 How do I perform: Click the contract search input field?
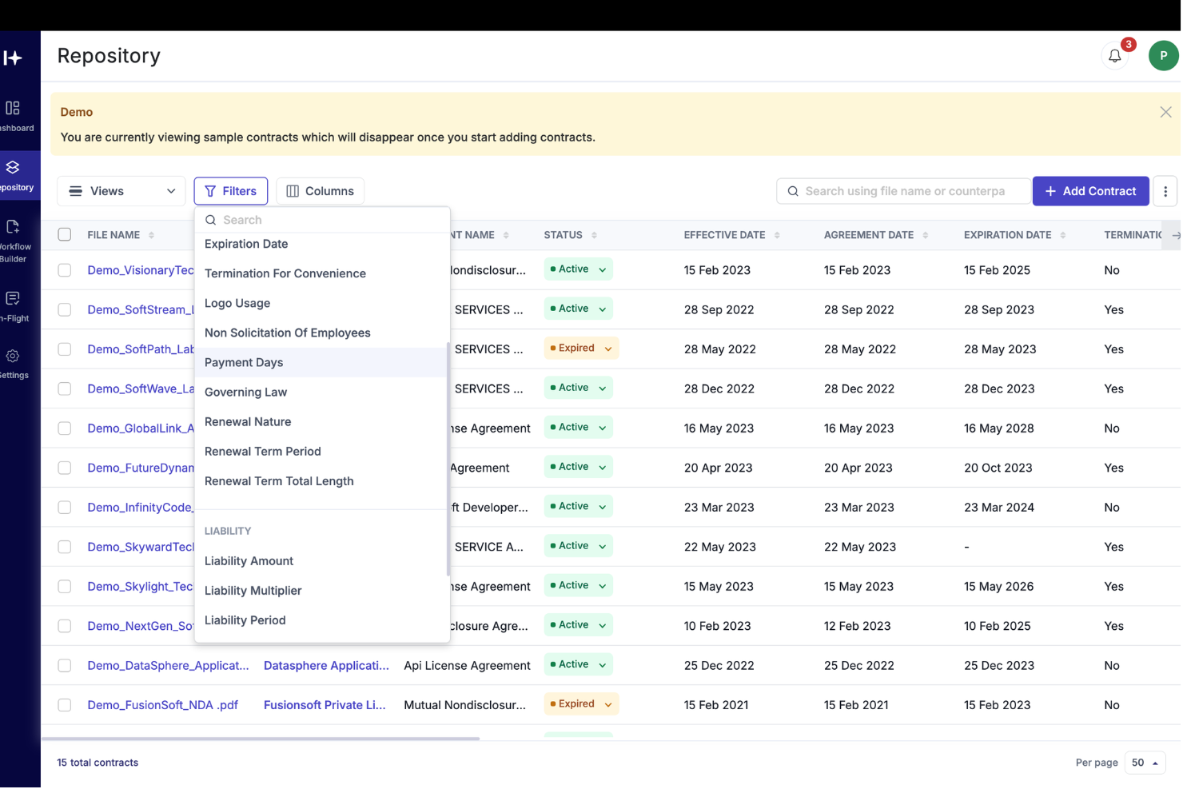(x=903, y=191)
